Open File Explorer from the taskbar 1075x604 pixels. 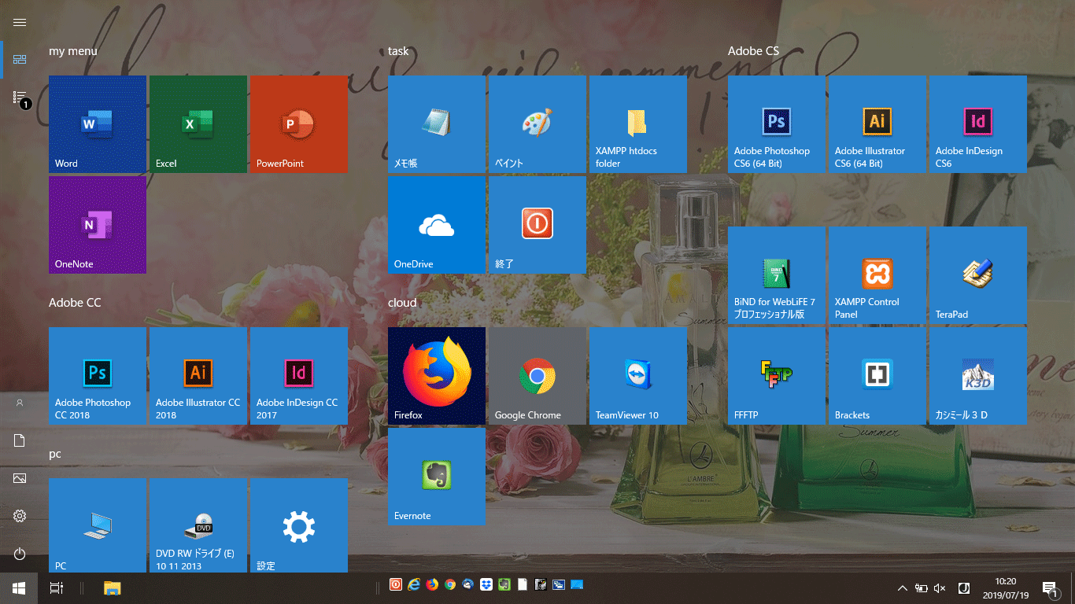[x=113, y=588]
